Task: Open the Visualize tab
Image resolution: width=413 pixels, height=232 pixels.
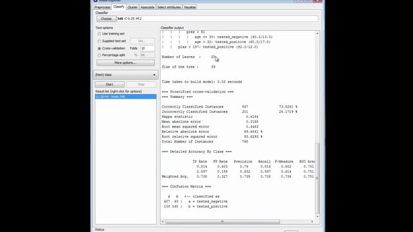Action: [x=190, y=7]
